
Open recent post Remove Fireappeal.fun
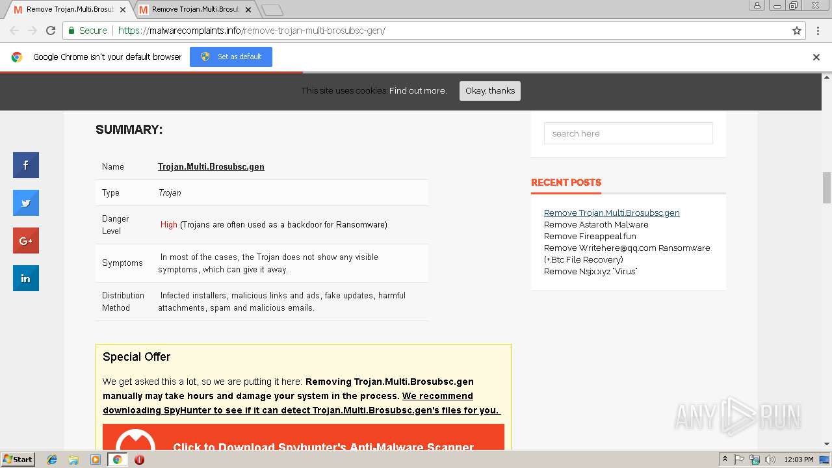click(590, 236)
